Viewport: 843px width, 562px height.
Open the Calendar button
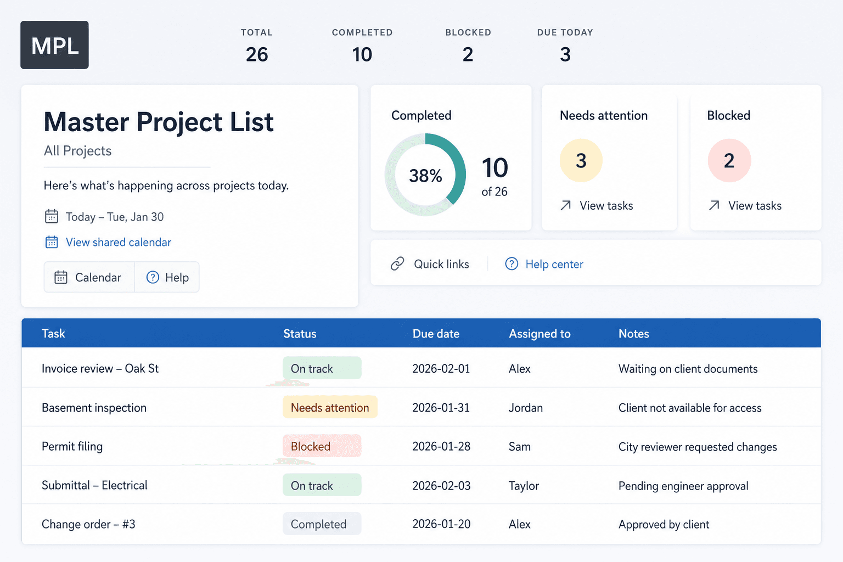point(89,277)
